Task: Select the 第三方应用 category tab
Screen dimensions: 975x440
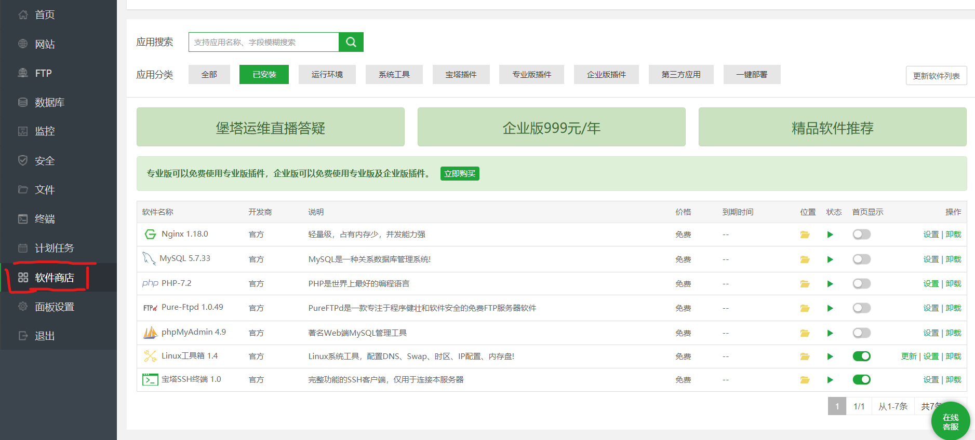Action: click(x=681, y=75)
